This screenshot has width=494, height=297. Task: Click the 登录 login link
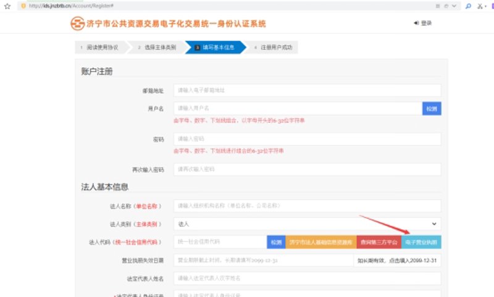pyautogui.click(x=423, y=23)
